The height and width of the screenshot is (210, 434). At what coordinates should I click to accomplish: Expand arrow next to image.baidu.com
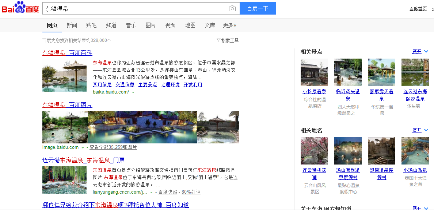coord(83,148)
